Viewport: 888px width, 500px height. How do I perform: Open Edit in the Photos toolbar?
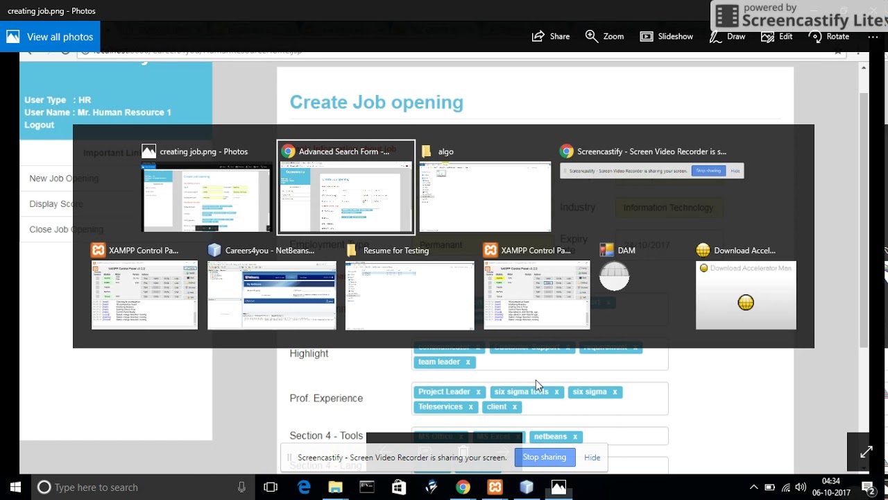coord(778,36)
